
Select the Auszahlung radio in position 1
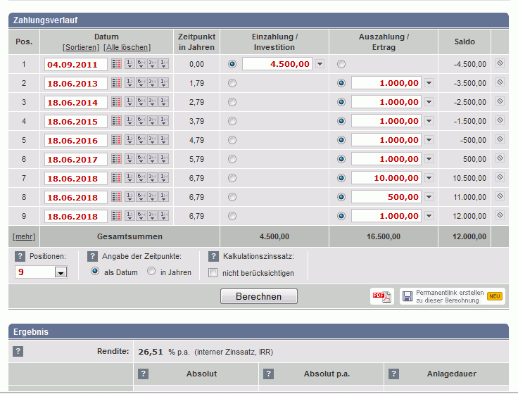(341, 64)
